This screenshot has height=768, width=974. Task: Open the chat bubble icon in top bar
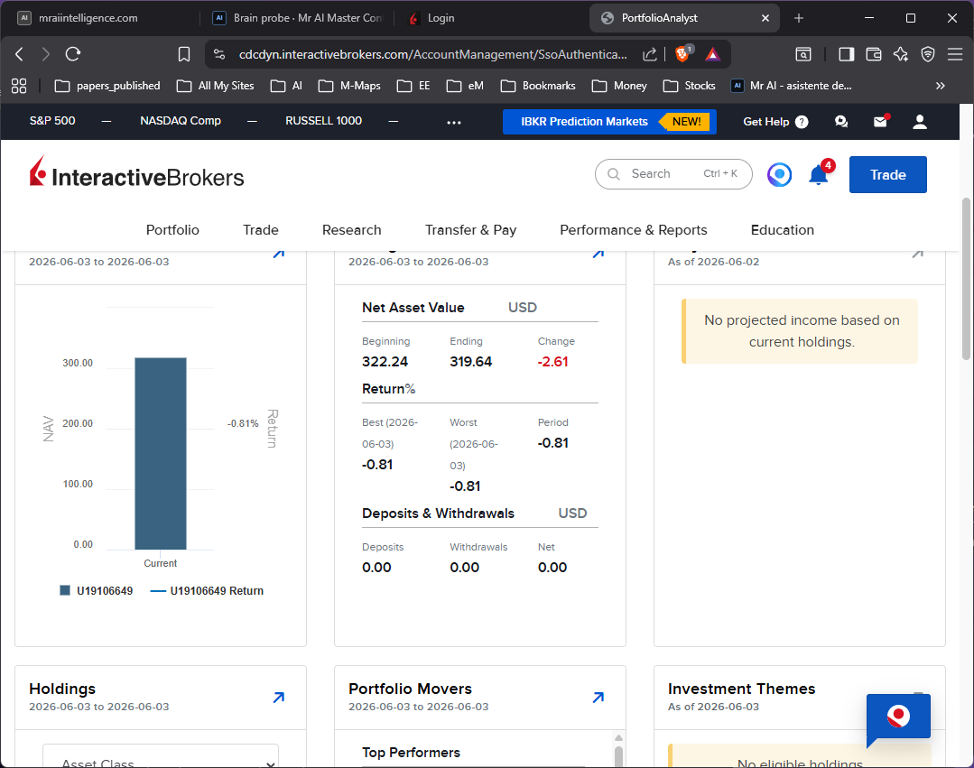pos(841,122)
